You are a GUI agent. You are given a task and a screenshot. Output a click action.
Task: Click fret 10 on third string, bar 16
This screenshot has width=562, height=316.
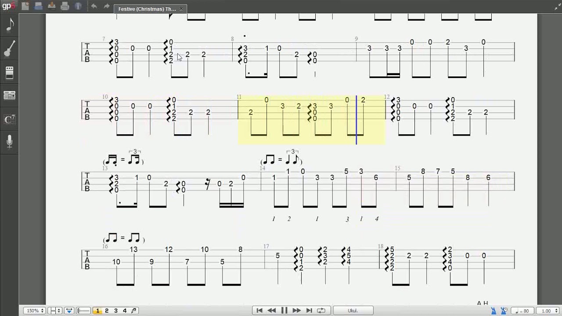116,262
